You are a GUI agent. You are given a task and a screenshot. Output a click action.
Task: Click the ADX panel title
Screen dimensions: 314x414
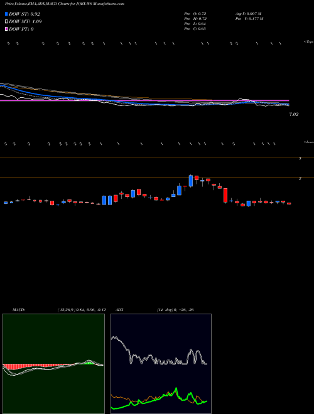[x=119, y=310]
